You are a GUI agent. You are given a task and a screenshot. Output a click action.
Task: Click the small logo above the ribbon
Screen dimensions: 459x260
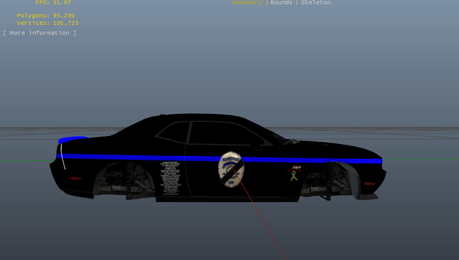295,168
